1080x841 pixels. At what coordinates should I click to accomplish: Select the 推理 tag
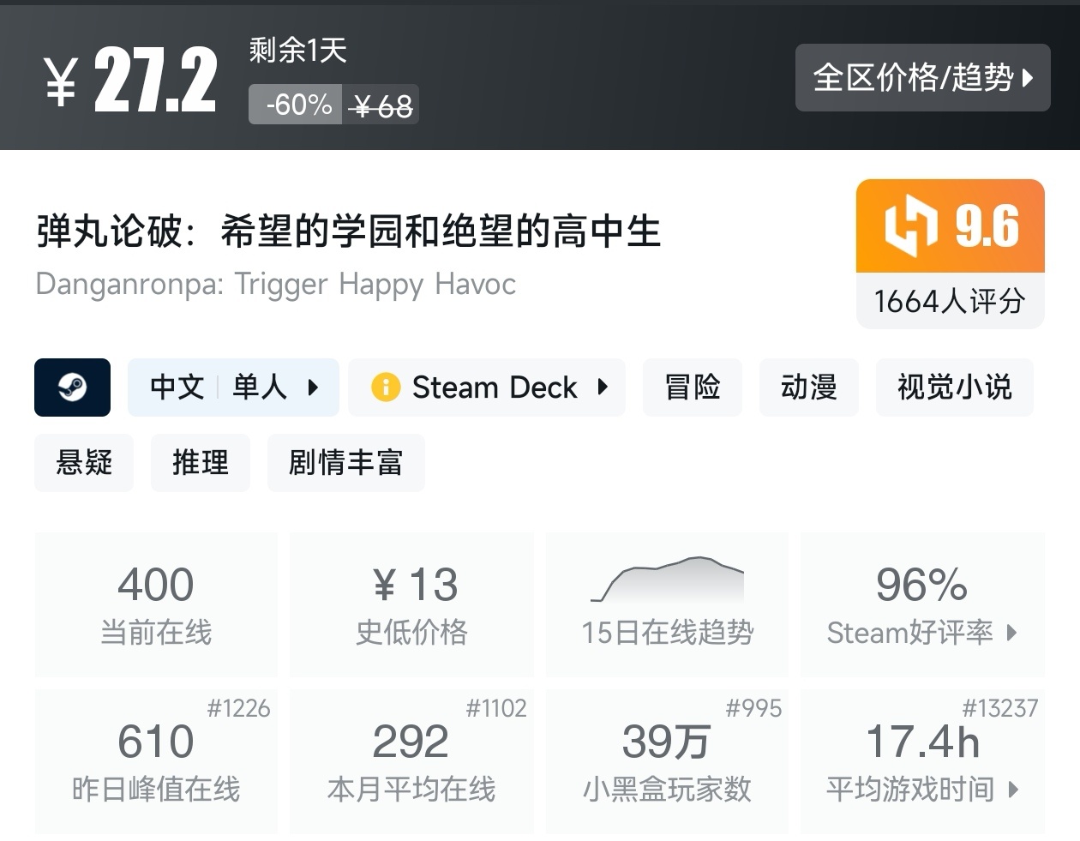[201, 463]
